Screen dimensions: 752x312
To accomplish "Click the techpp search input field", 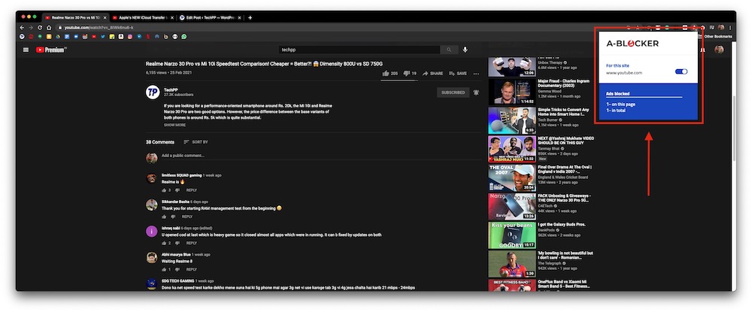I will tap(359, 50).
